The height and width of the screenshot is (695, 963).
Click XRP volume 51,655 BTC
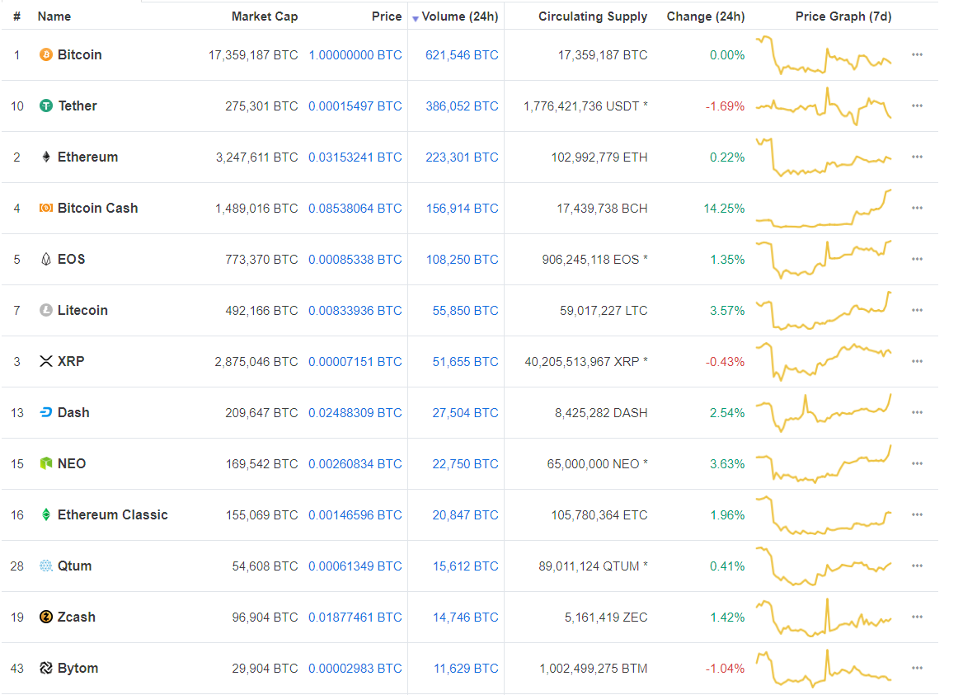(465, 362)
